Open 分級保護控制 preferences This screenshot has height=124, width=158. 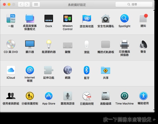(x=30, y=96)
